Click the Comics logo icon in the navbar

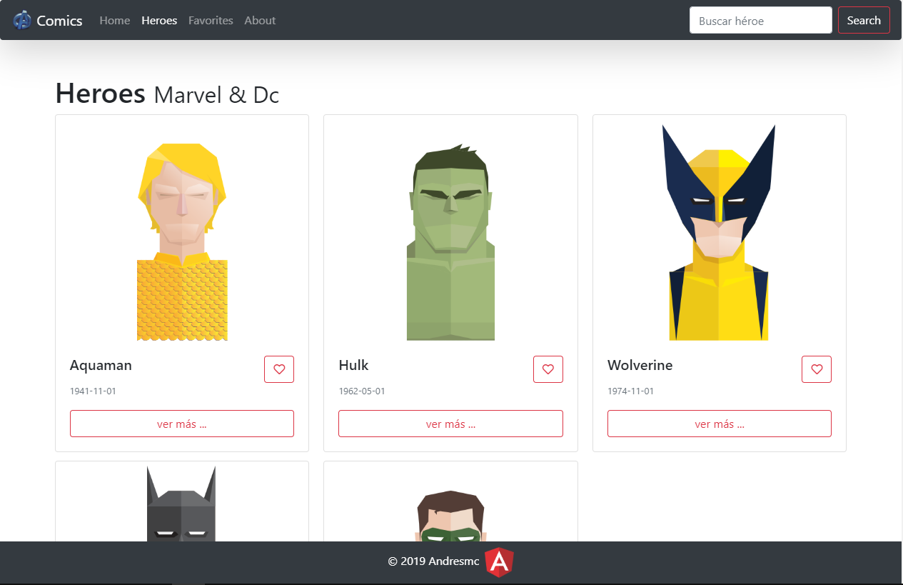pyautogui.click(x=24, y=19)
